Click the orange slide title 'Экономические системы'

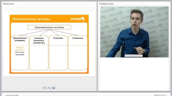31,19
